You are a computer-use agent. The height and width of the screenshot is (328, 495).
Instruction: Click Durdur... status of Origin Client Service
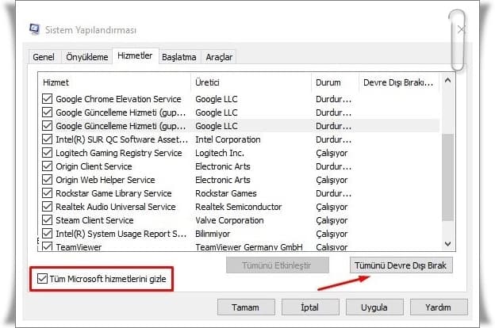333,166
